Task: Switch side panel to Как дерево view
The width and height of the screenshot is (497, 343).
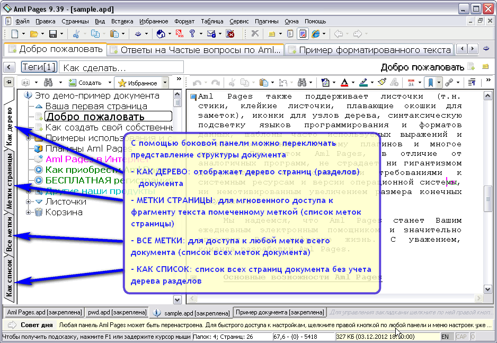Action: 9,126
